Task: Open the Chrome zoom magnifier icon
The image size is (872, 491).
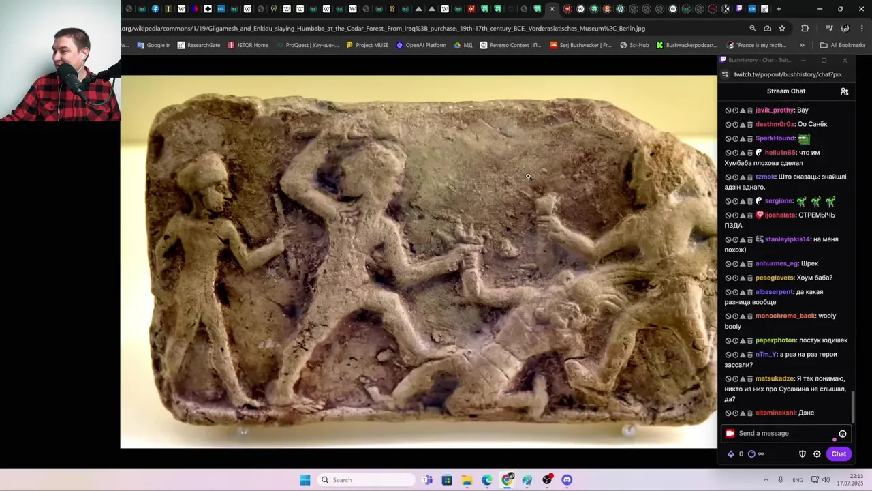Action: [x=753, y=29]
